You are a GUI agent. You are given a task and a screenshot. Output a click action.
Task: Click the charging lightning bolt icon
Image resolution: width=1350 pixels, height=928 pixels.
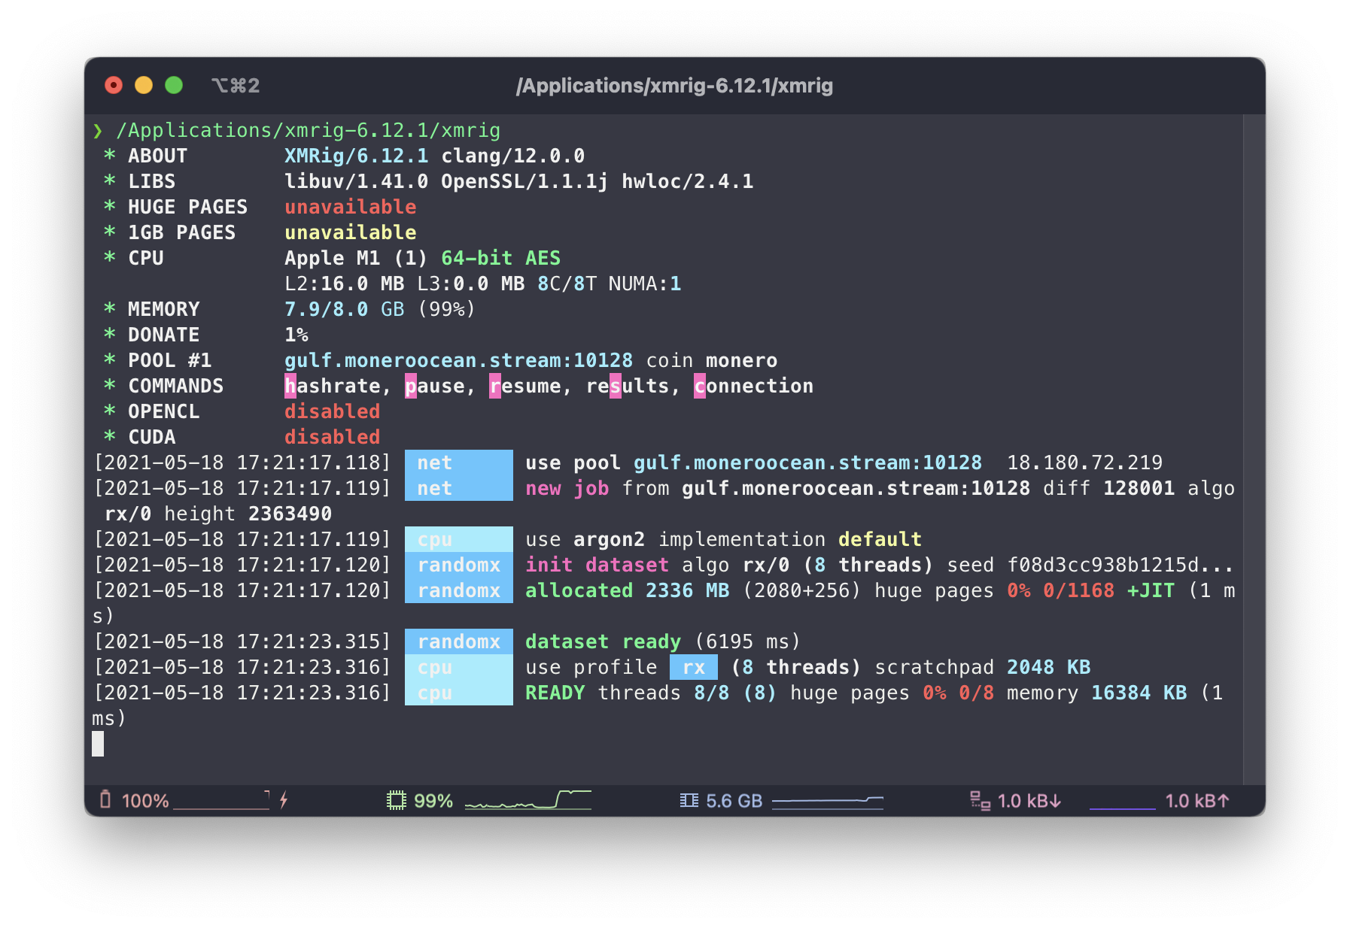pyautogui.click(x=284, y=800)
